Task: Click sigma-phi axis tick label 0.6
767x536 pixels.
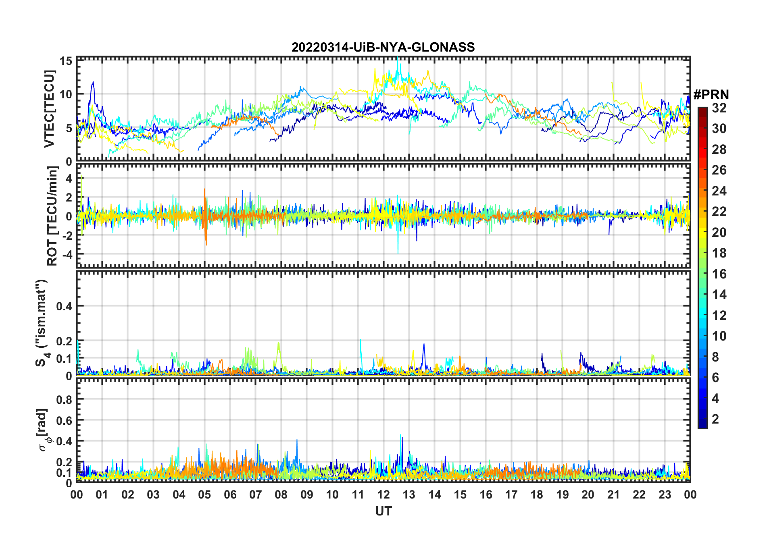Action: [x=64, y=420]
